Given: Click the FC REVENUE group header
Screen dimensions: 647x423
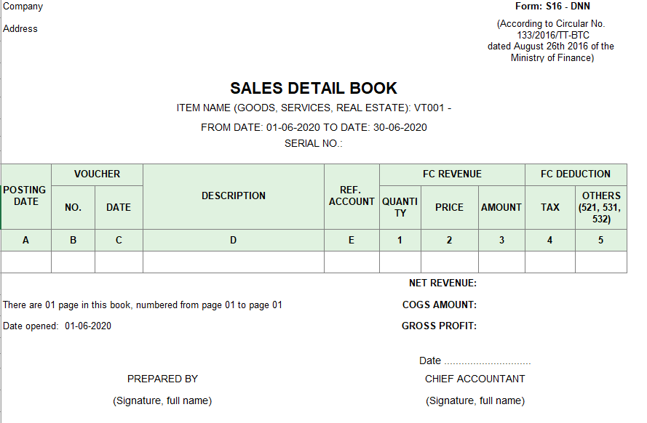Looking at the screenshot, I should [x=452, y=174].
